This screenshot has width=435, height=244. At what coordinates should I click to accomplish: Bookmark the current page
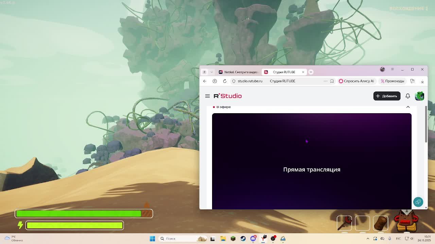[332, 81]
